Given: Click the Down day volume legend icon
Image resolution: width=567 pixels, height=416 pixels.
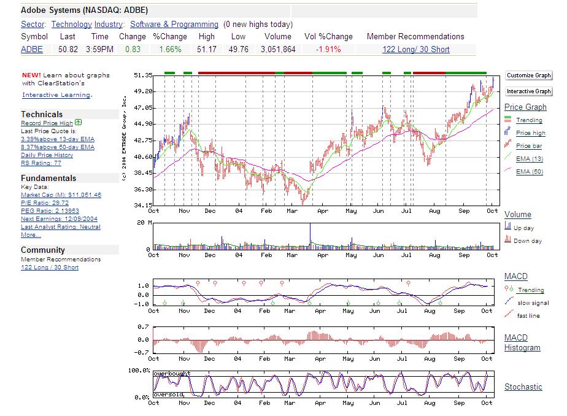Looking at the screenshot, I should (x=507, y=239).
